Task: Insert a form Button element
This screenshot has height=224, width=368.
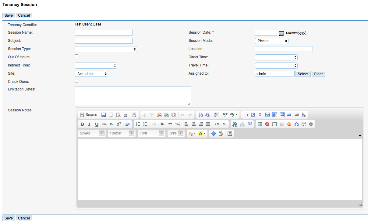Action: point(289,115)
